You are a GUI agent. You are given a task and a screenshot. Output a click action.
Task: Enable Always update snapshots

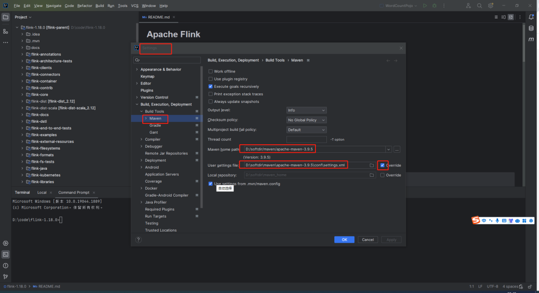click(211, 102)
